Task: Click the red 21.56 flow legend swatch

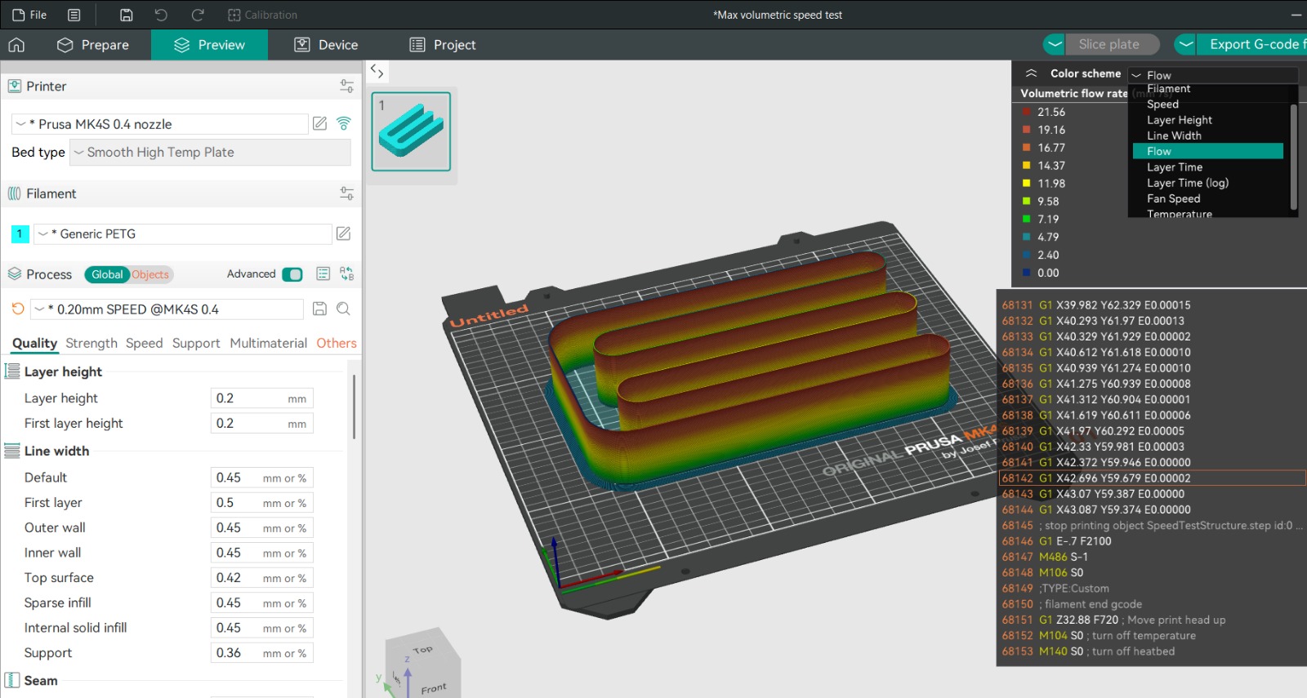Action: point(1026,112)
